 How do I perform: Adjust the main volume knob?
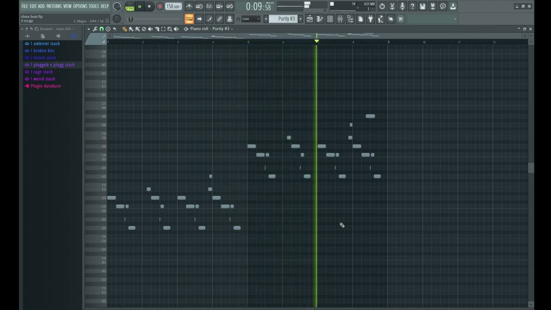click(117, 6)
